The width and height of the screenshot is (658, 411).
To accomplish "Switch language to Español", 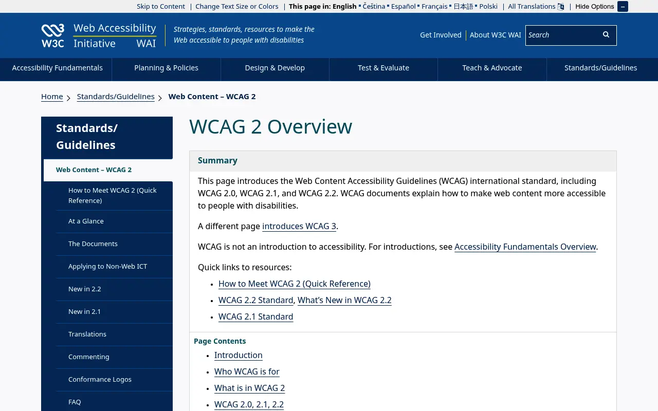I will tap(403, 7).
